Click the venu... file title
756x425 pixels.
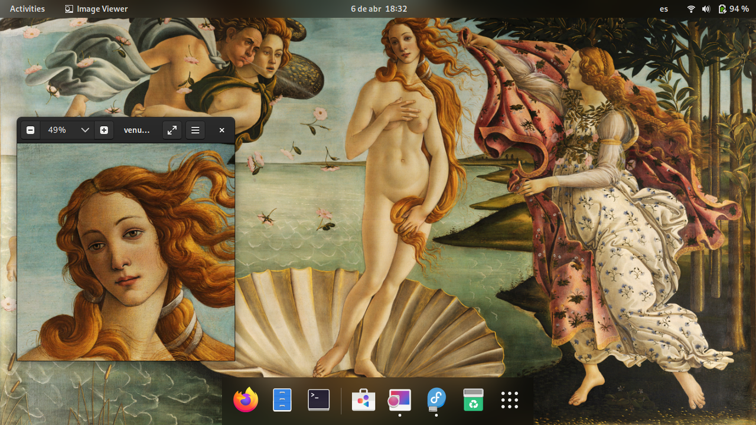136,130
